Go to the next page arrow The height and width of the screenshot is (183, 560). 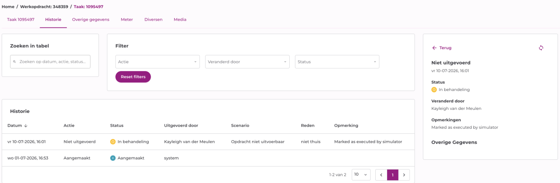point(404,175)
